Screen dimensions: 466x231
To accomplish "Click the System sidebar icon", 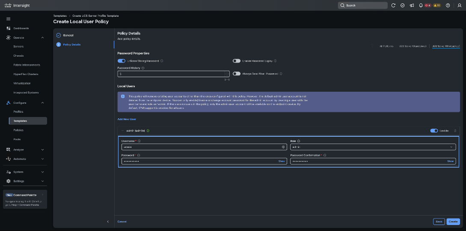I will 8,172.
